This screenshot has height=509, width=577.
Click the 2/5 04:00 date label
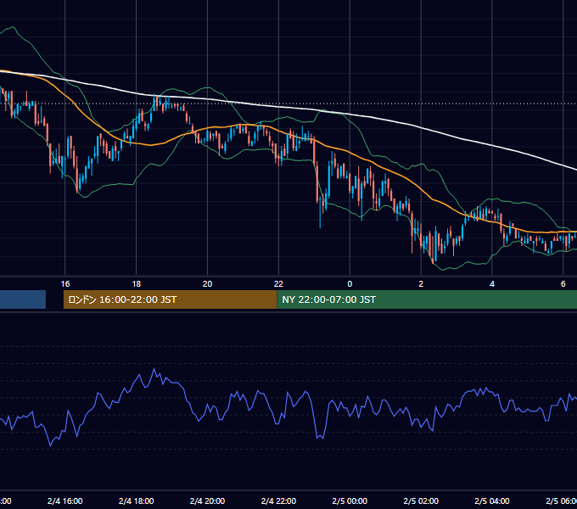[x=492, y=501]
